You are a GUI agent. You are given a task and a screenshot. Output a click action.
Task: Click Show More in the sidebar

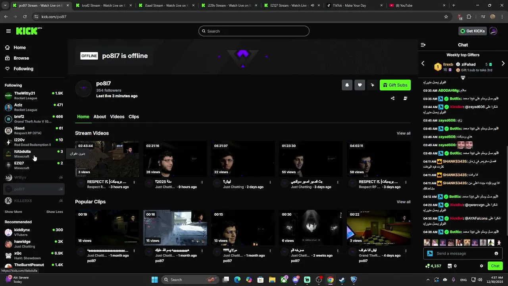click(x=13, y=212)
